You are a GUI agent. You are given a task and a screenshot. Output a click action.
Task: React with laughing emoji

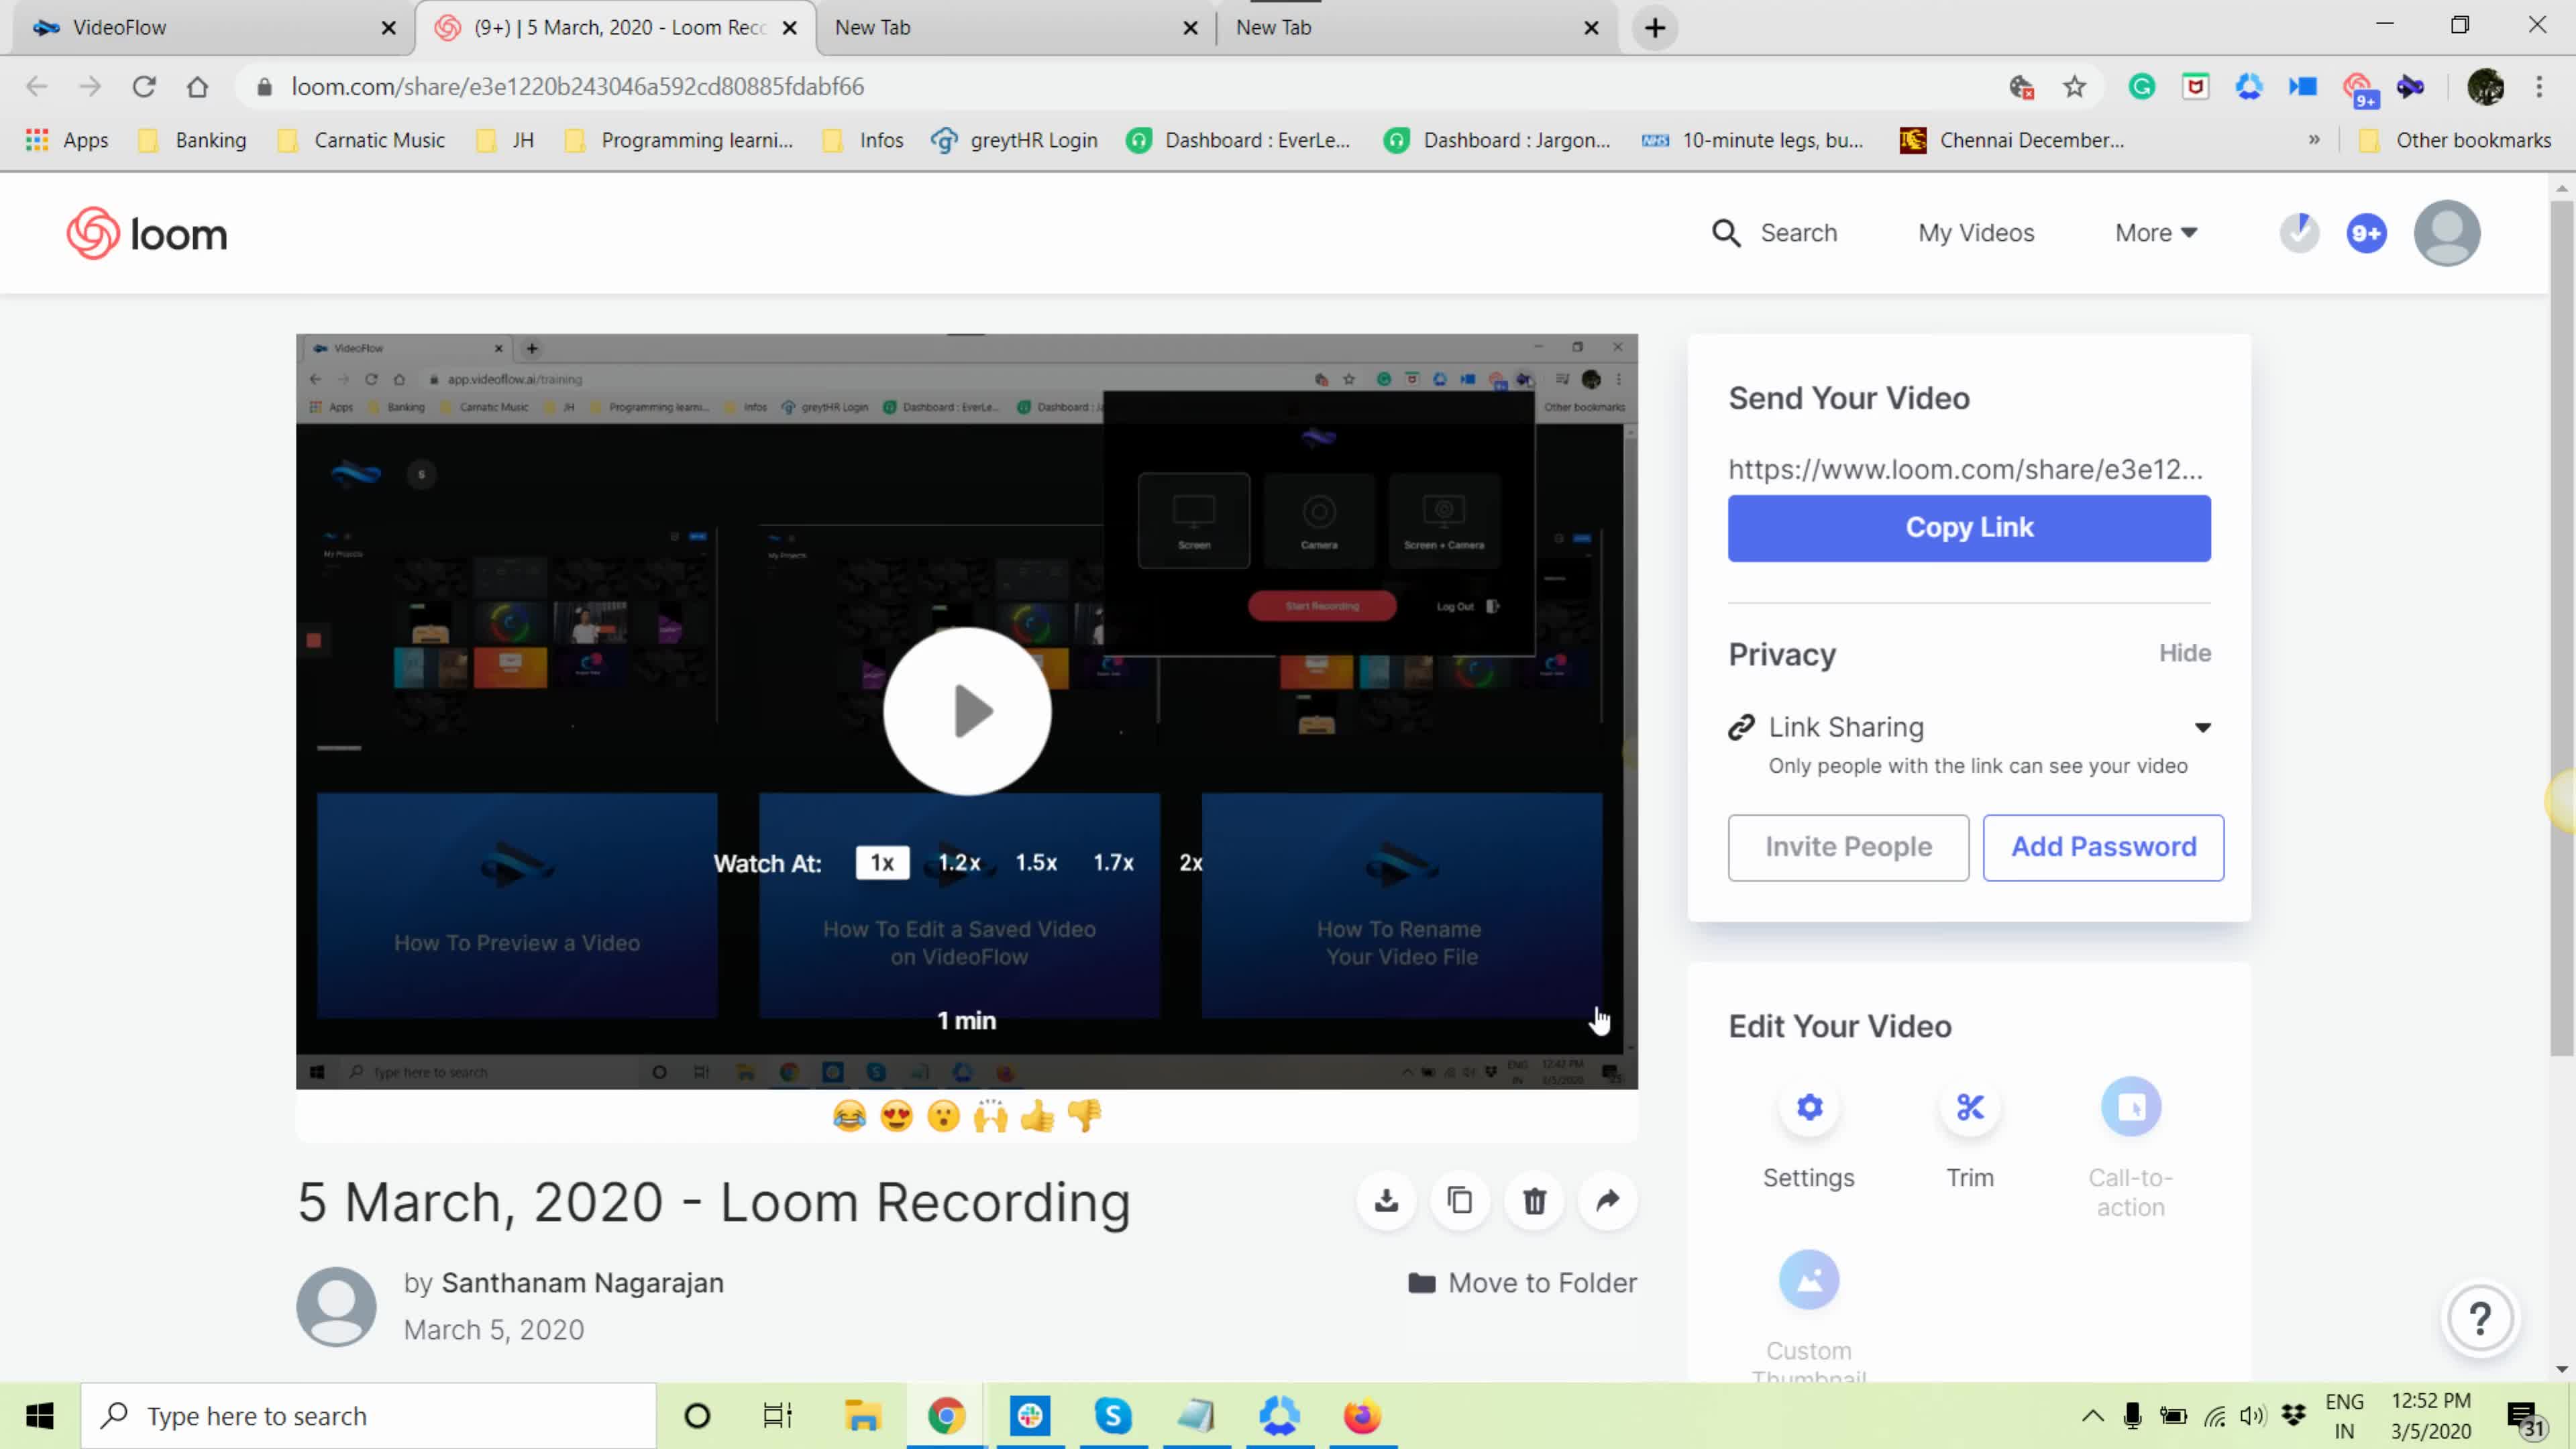pyautogui.click(x=849, y=1116)
